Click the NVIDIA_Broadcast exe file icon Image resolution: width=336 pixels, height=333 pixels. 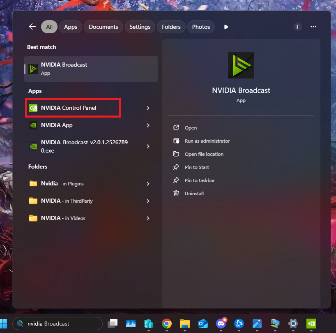pos(33,146)
